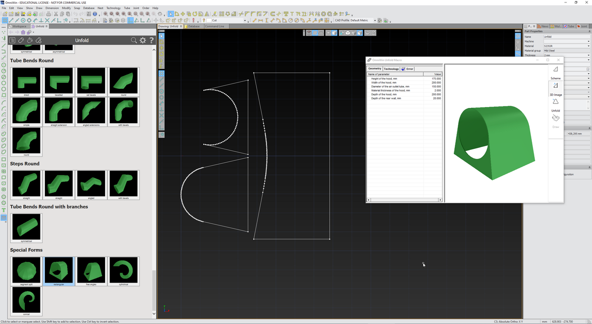The width and height of the screenshot is (592, 324).
Task: Click the search magnifier in Unfold panel
Action: (x=134, y=40)
